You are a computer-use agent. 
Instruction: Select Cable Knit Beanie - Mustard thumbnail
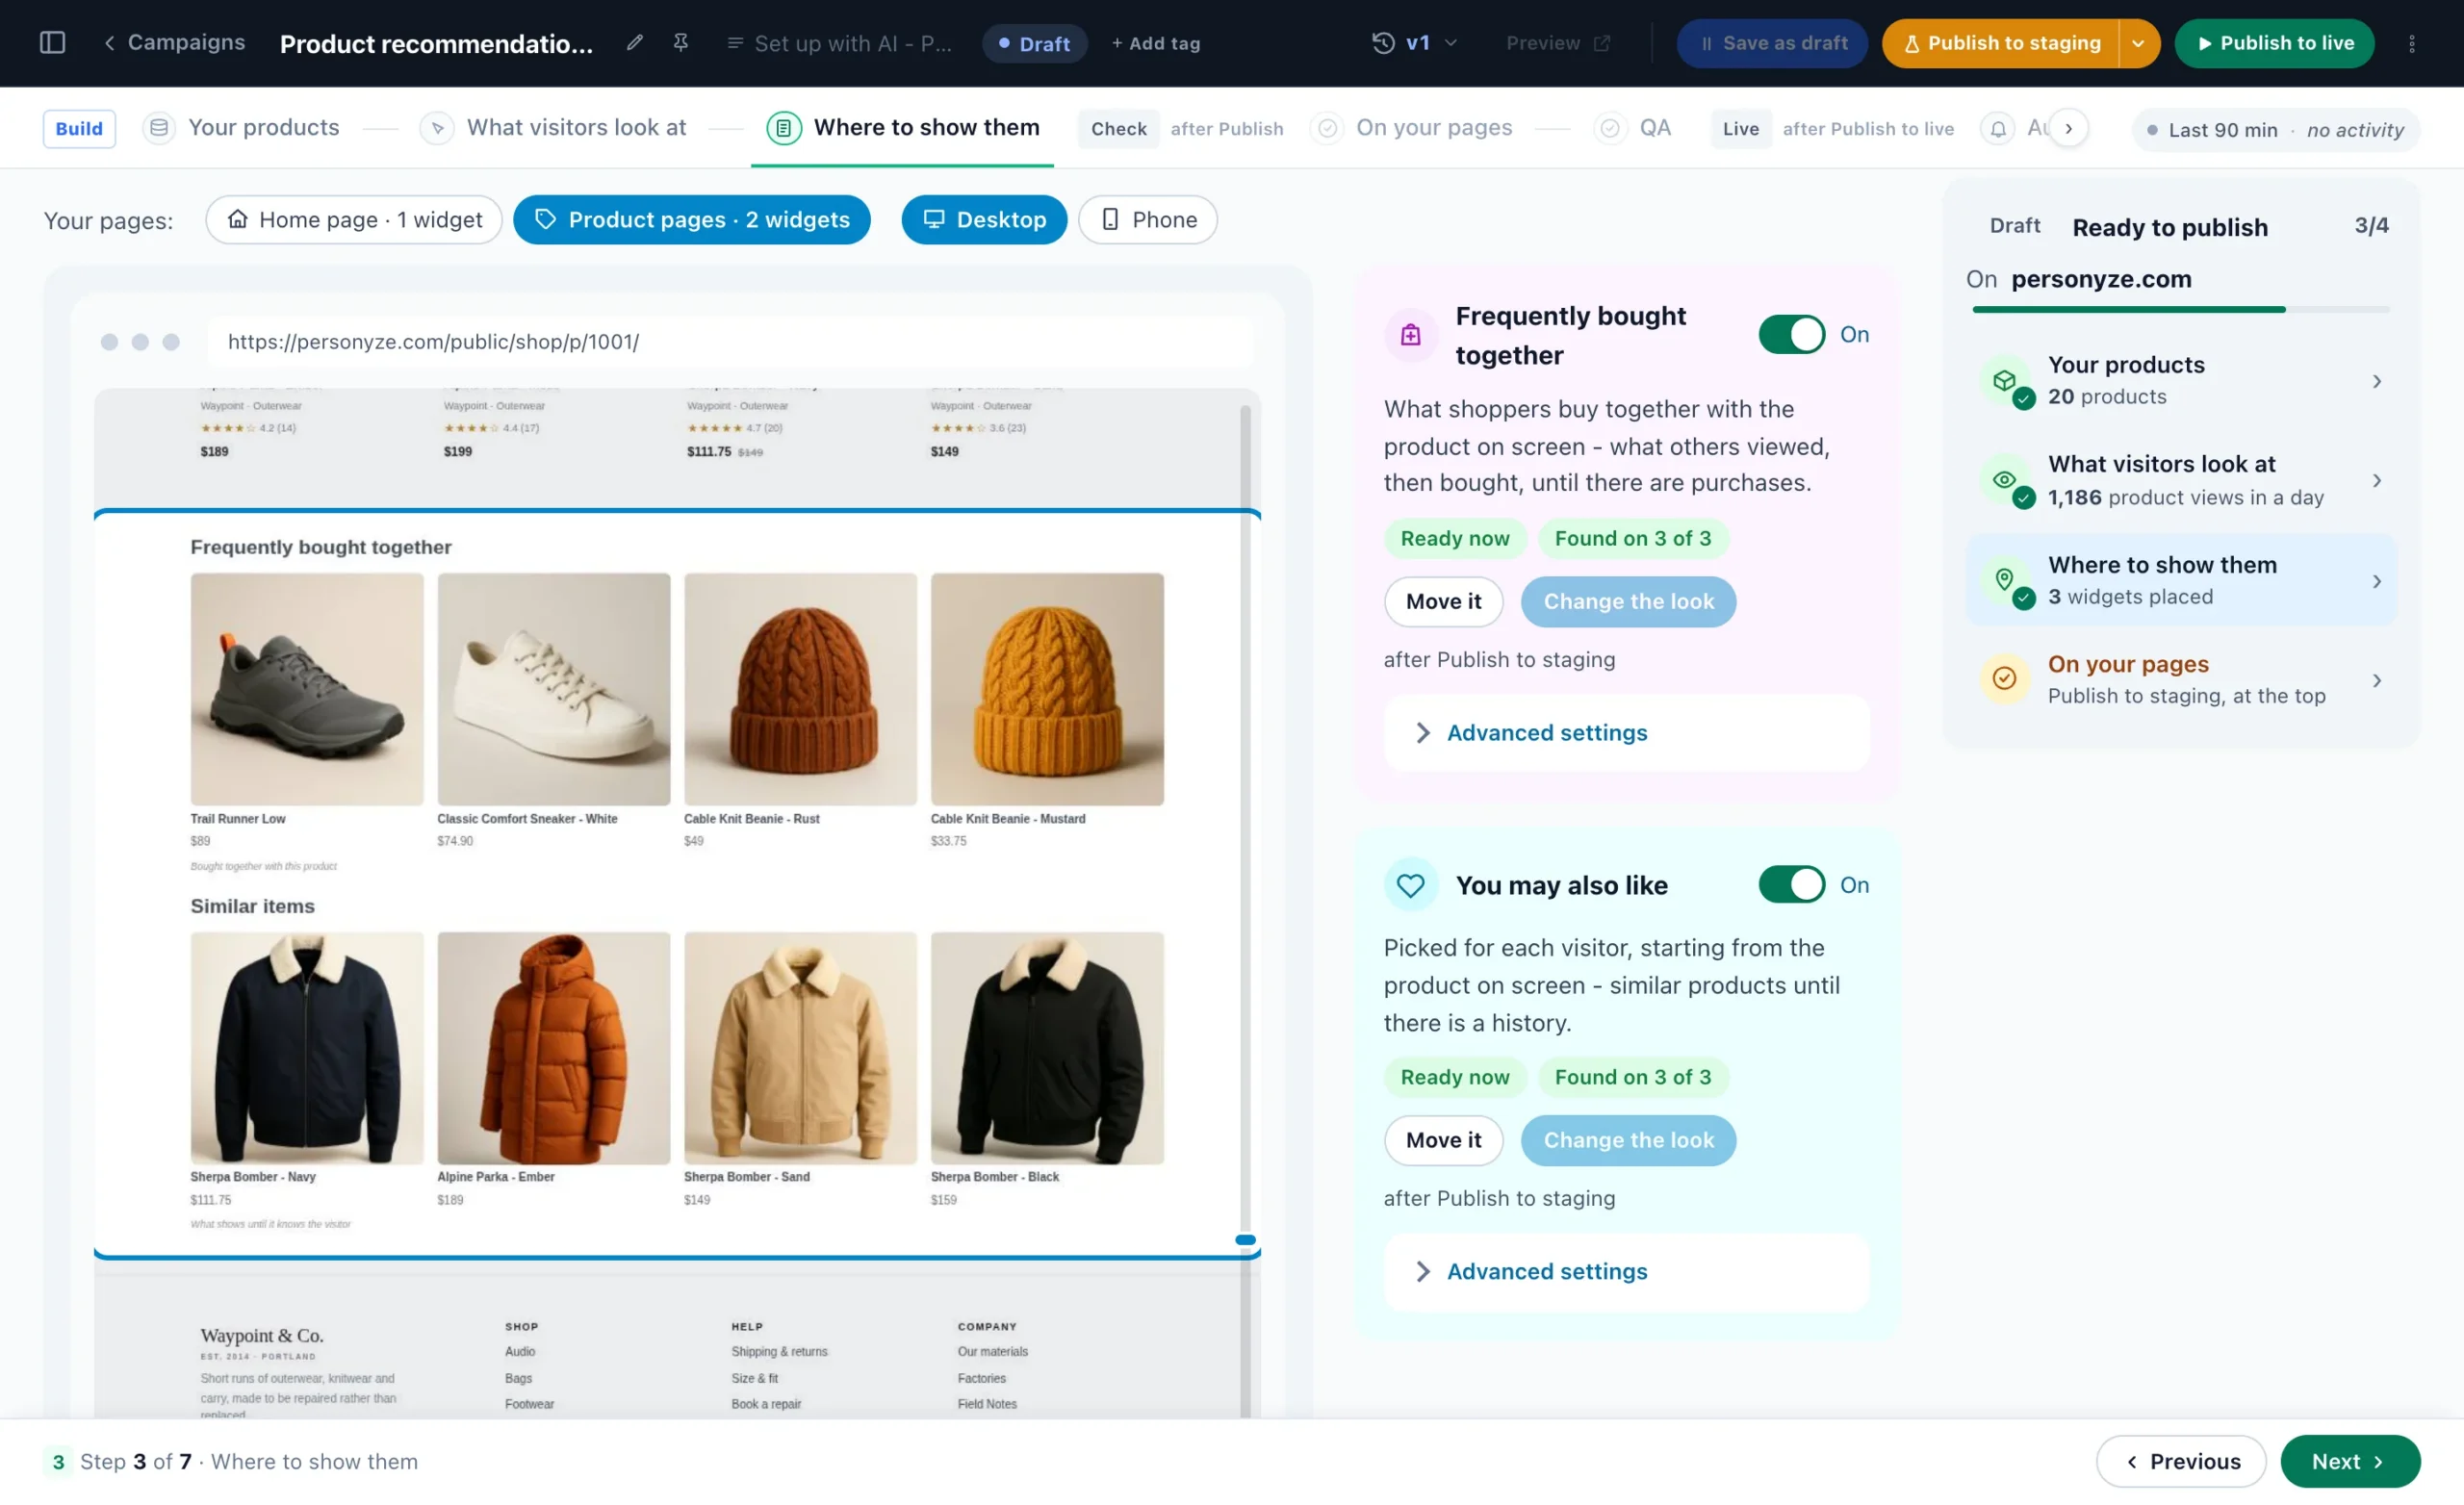tap(1047, 689)
